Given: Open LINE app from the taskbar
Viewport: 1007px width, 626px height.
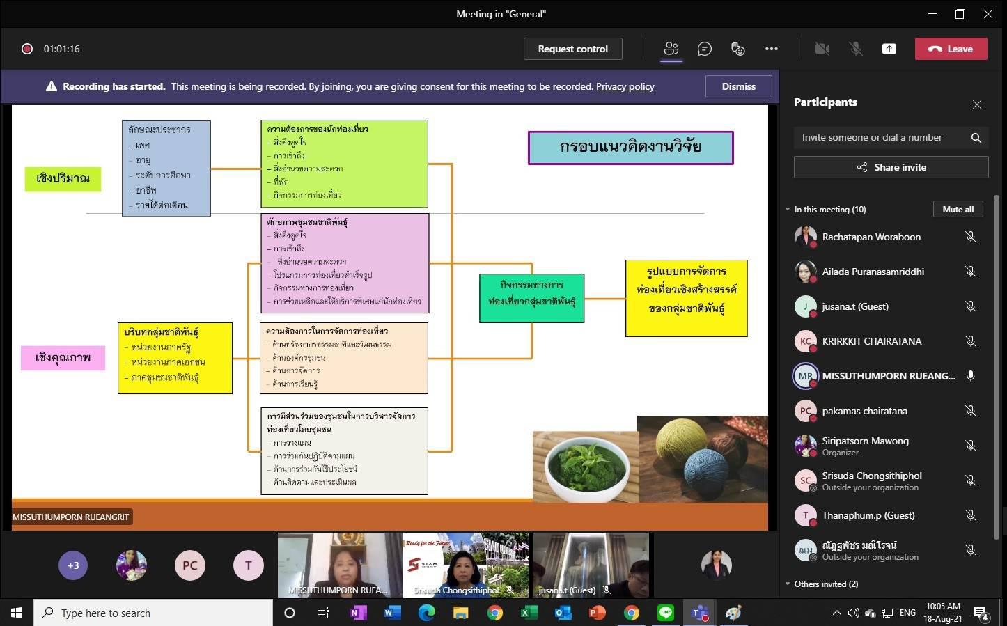Looking at the screenshot, I should [x=666, y=613].
